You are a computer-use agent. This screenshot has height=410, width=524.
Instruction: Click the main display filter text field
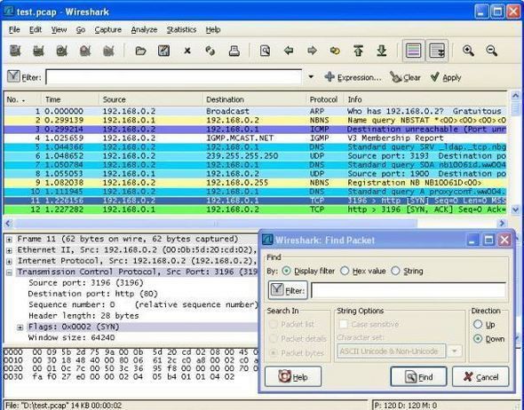pos(174,77)
